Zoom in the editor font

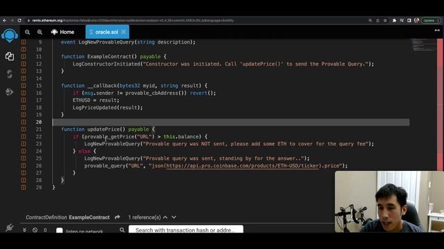pyautogui.click(x=40, y=33)
